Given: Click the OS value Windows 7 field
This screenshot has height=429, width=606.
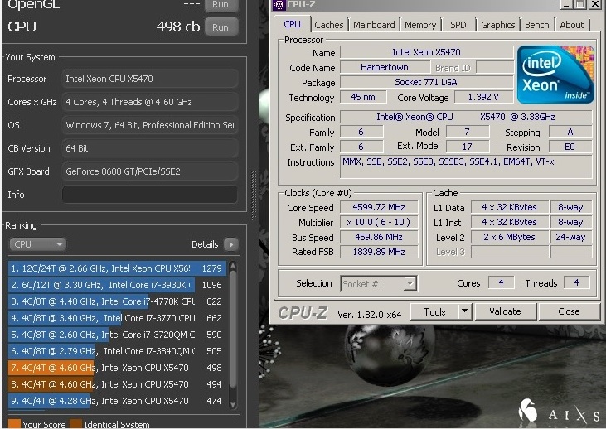Looking at the screenshot, I should click(149, 125).
